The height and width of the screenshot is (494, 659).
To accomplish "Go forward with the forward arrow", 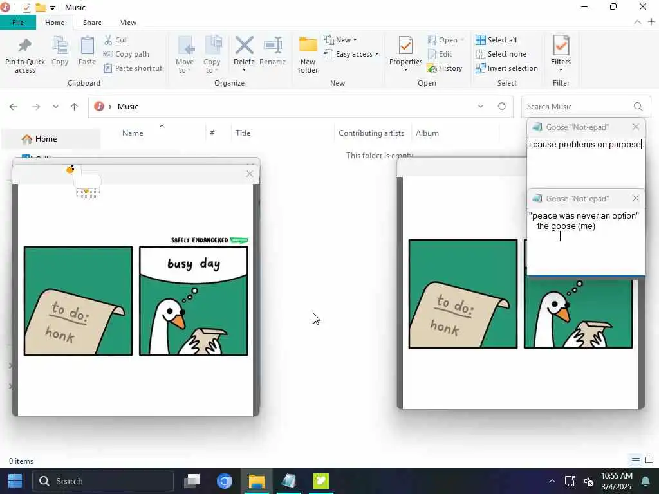I will click(36, 107).
